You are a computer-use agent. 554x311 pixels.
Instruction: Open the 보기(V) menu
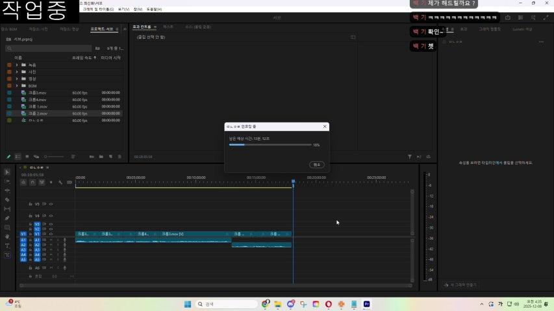(x=123, y=10)
